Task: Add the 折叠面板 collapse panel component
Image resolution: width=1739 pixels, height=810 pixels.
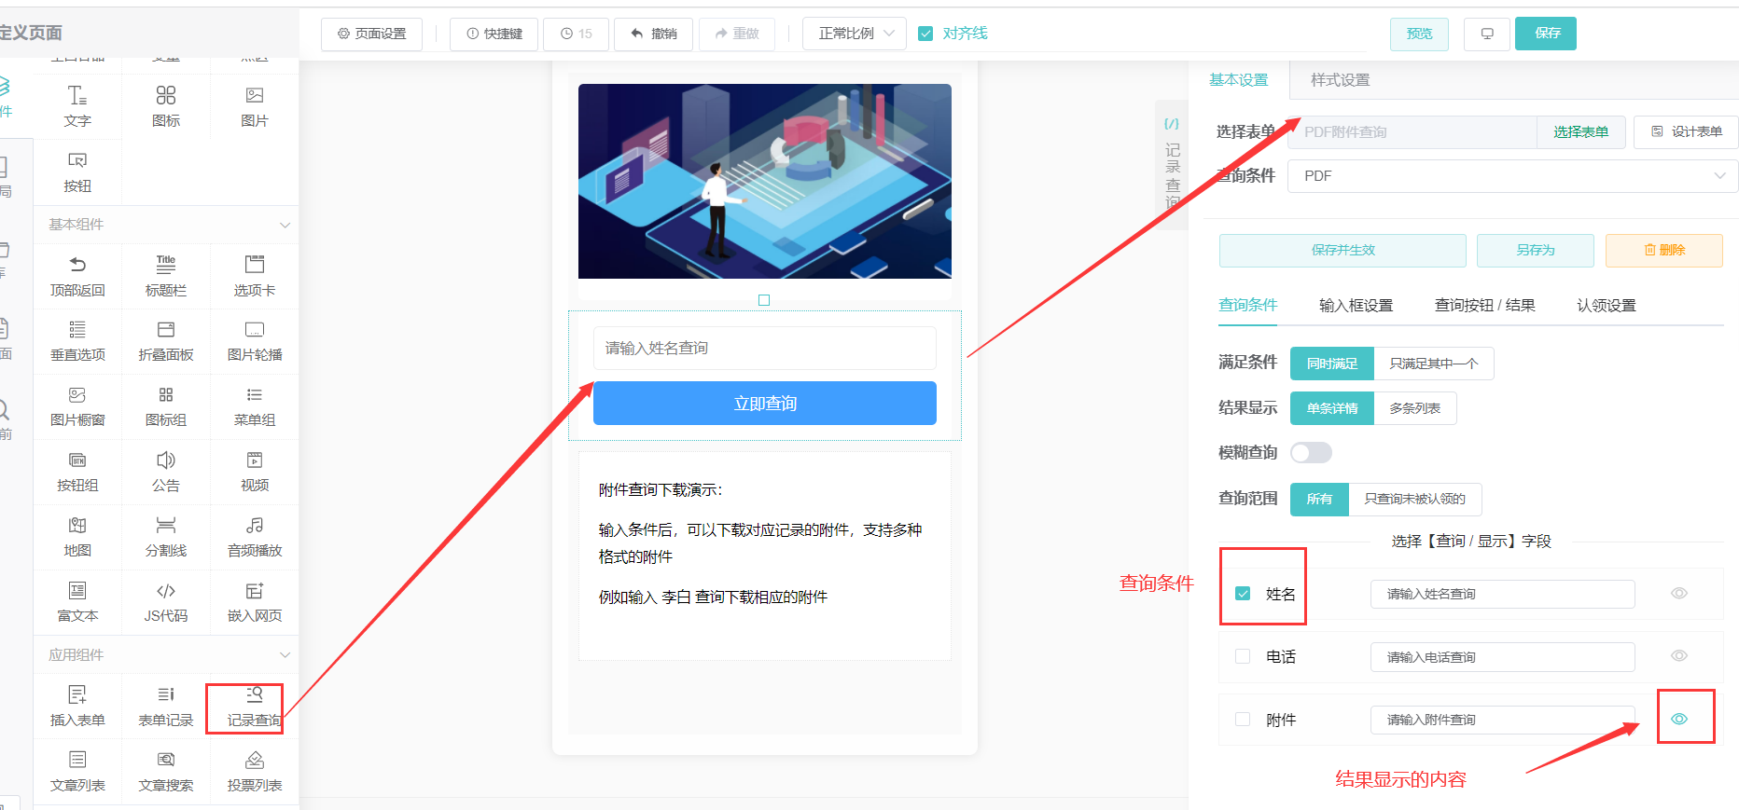Action: (166, 341)
